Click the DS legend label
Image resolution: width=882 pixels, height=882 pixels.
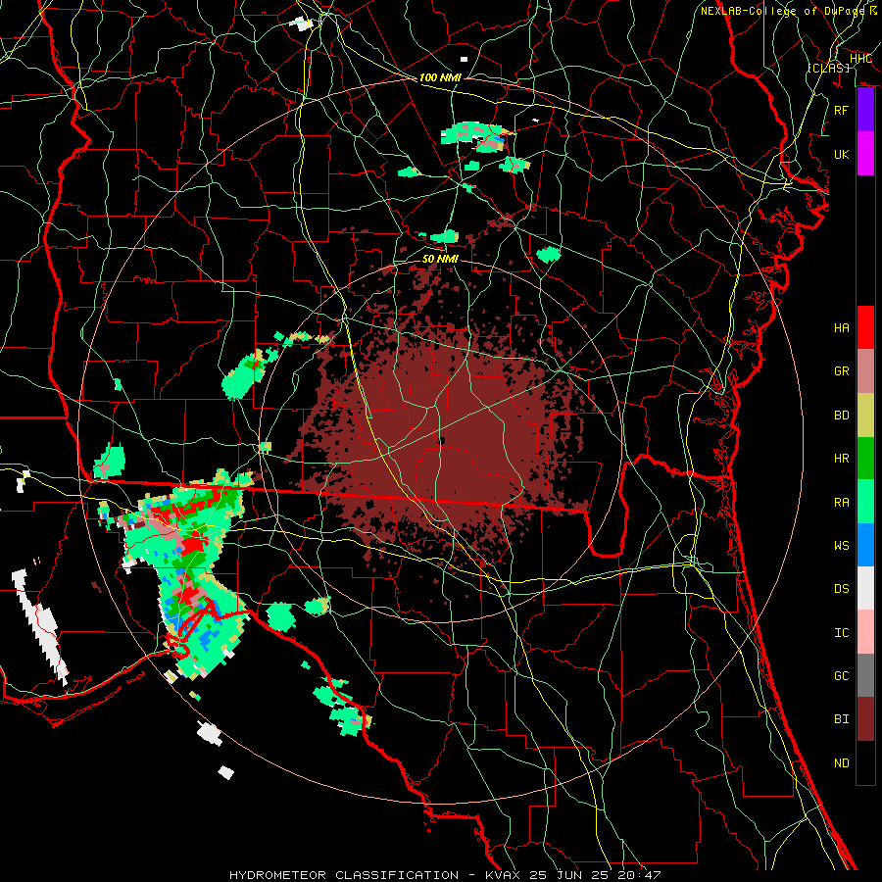tap(841, 589)
